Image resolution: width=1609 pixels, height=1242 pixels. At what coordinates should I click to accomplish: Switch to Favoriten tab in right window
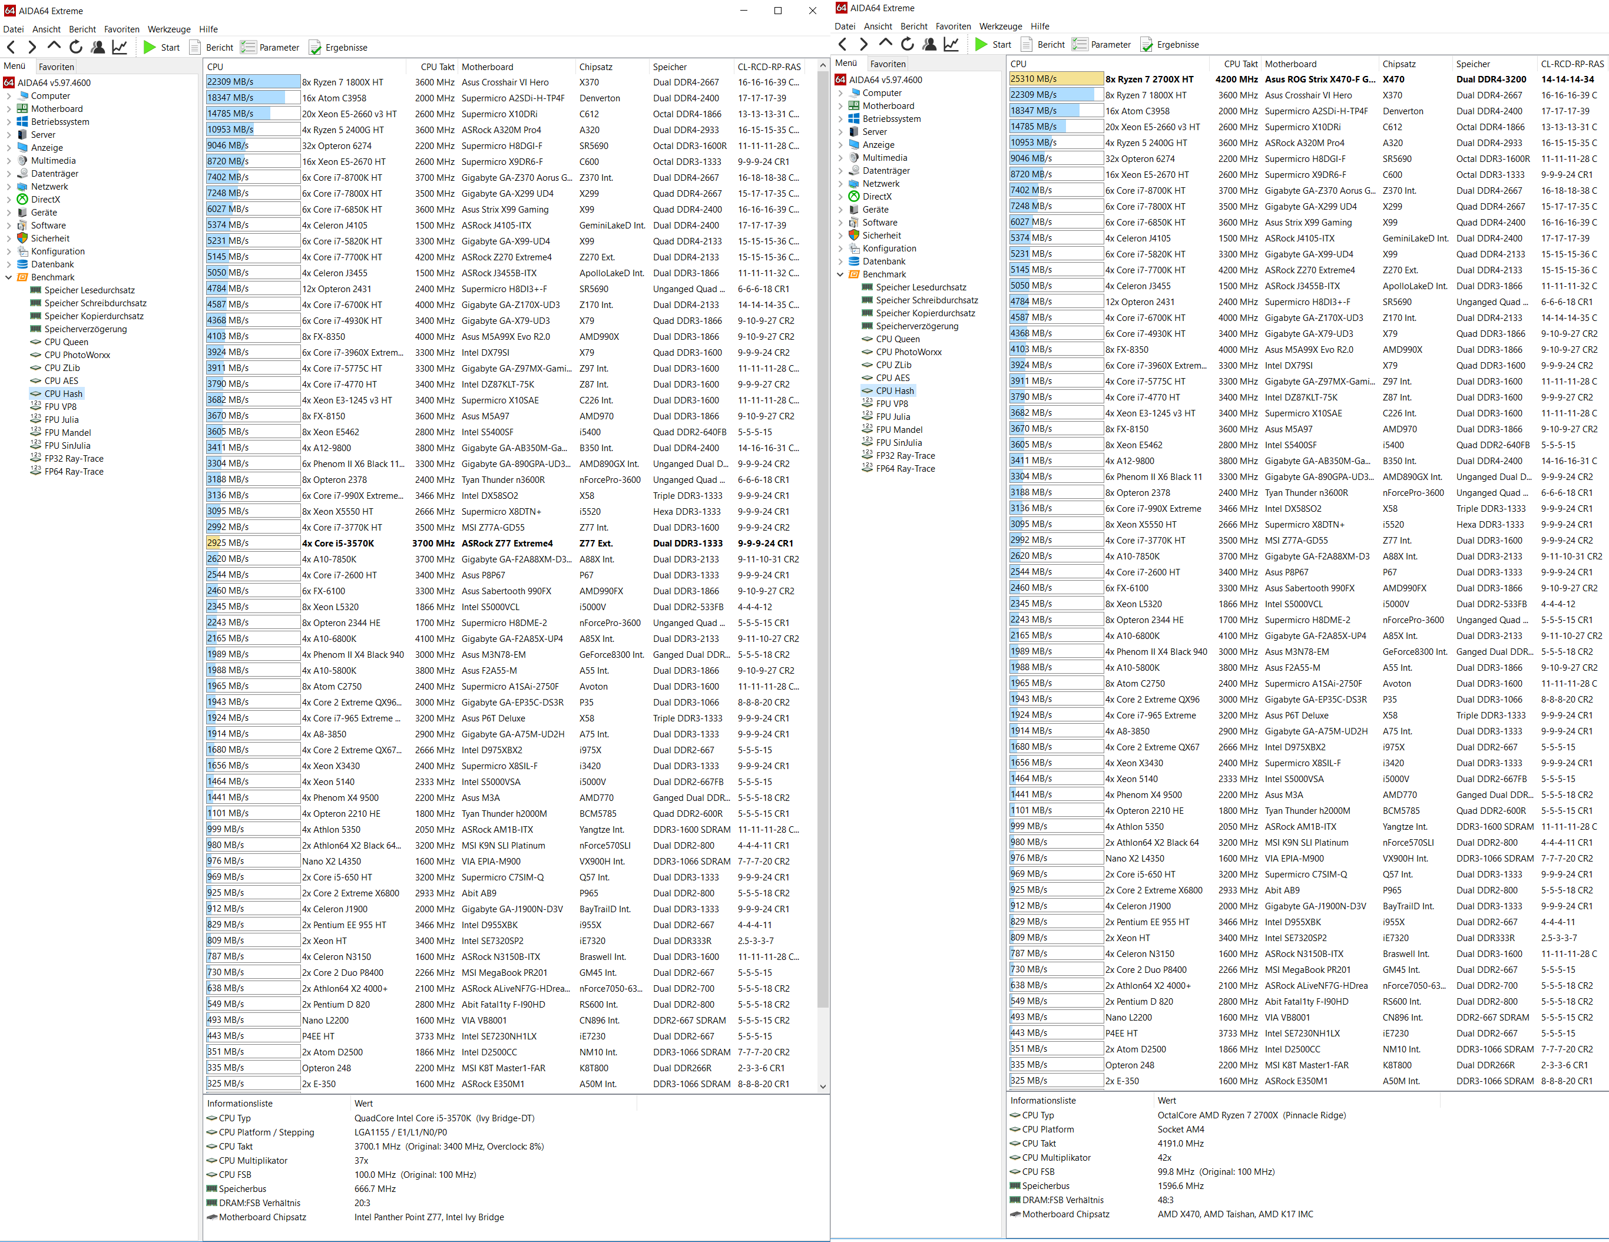tap(888, 64)
